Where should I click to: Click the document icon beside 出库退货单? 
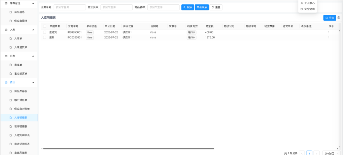tap(10, 74)
